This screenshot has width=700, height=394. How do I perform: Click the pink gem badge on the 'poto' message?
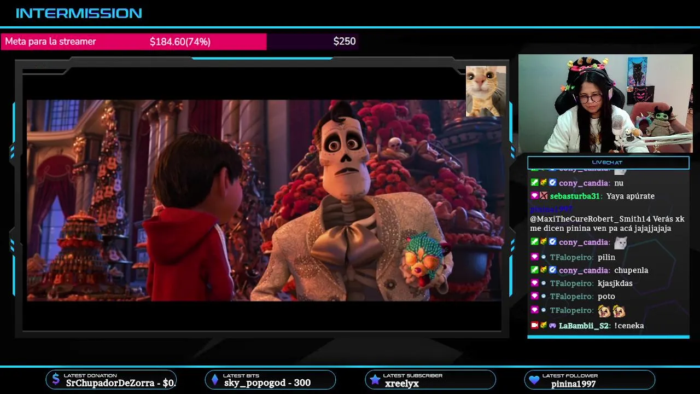click(535, 296)
